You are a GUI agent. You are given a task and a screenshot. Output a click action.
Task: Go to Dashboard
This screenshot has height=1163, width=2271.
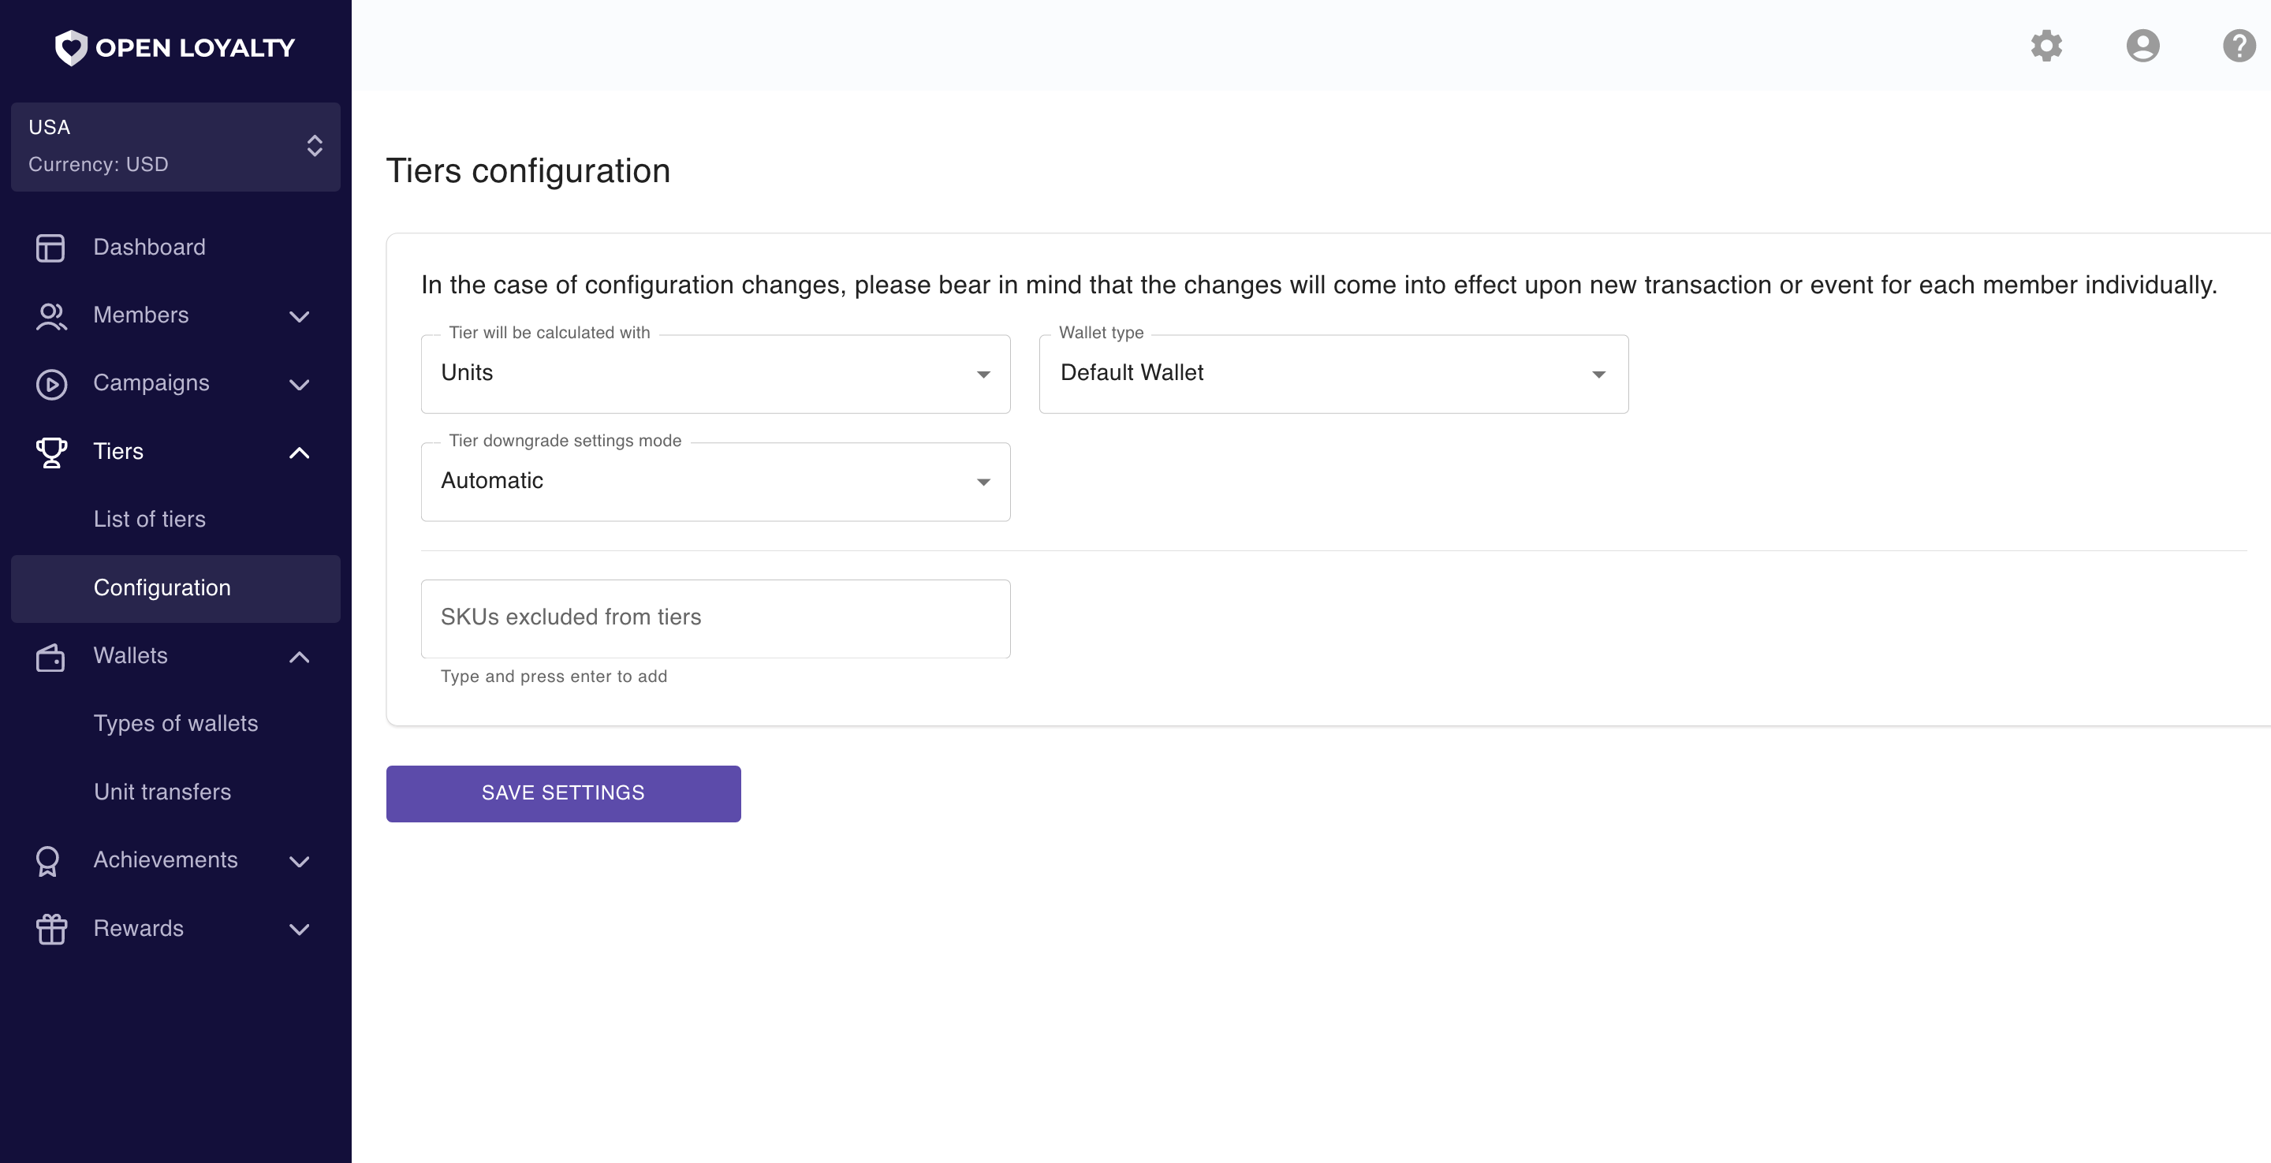point(149,247)
